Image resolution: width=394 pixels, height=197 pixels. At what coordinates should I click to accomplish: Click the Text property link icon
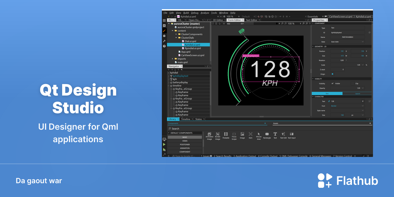[329, 101]
